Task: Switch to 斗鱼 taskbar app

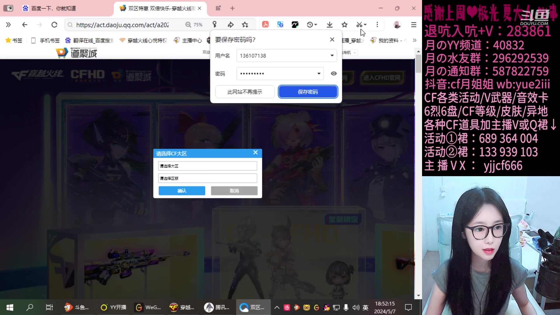Action: (76, 307)
